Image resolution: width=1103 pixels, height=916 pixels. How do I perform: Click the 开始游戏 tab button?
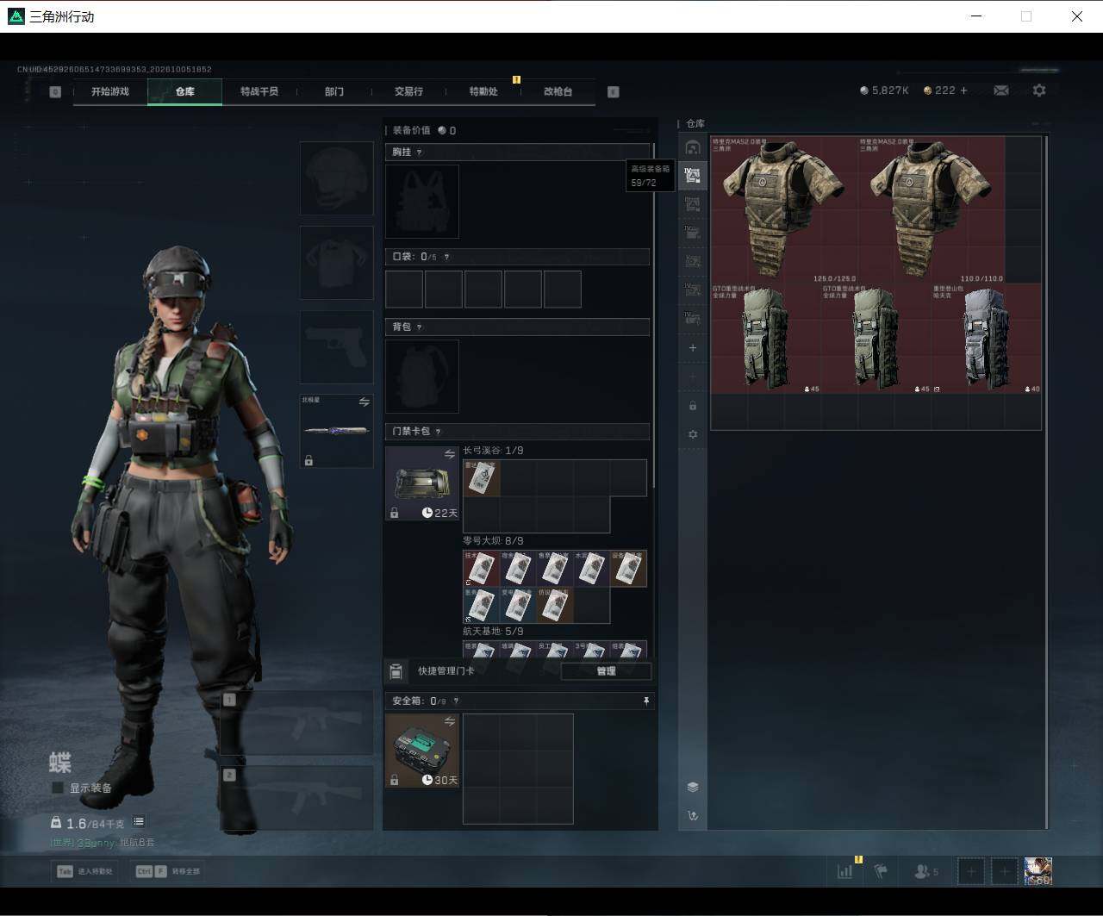(x=110, y=91)
